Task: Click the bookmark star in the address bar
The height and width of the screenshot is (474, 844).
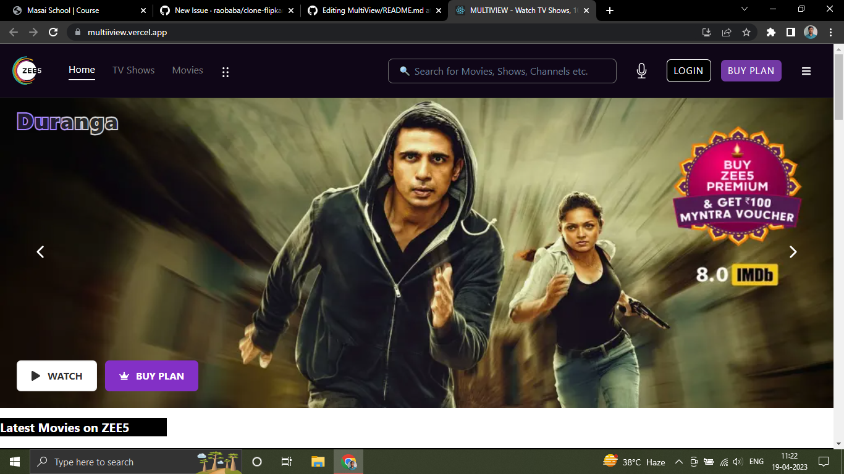Action: pos(746,31)
